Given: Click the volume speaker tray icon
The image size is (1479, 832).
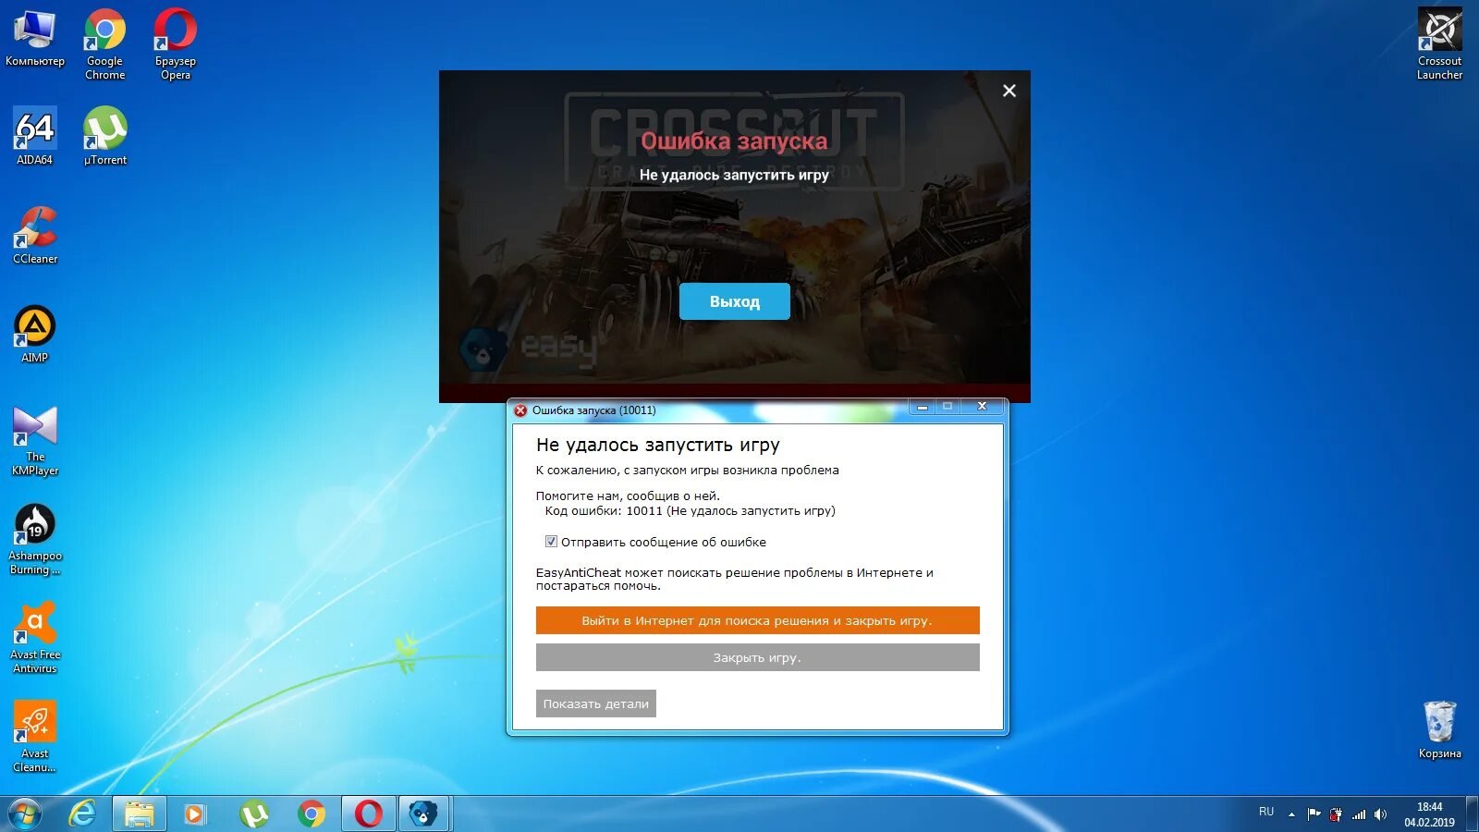Looking at the screenshot, I should pyautogui.click(x=1380, y=814).
